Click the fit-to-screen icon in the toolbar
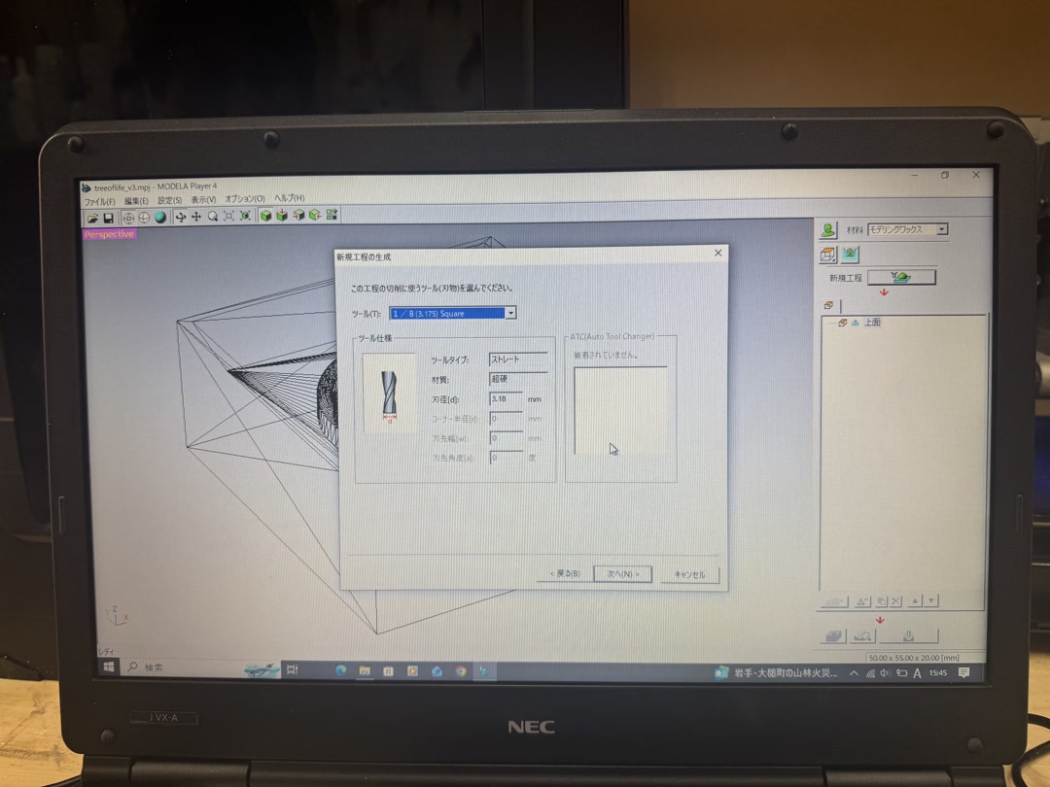This screenshot has width=1050, height=787. 229,216
